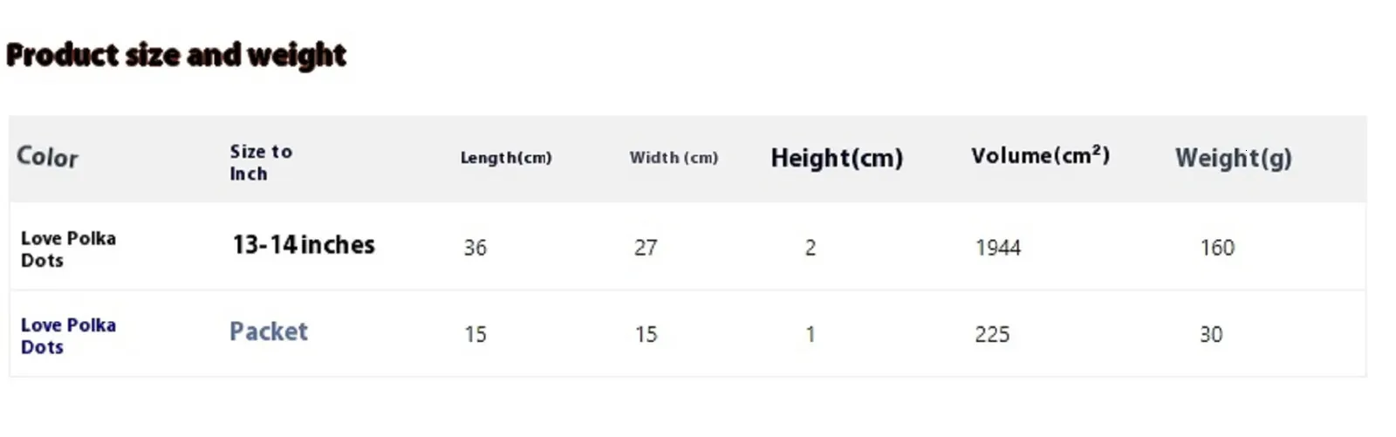
Task: Select the Color column header
Action: [x=47, y=157]
